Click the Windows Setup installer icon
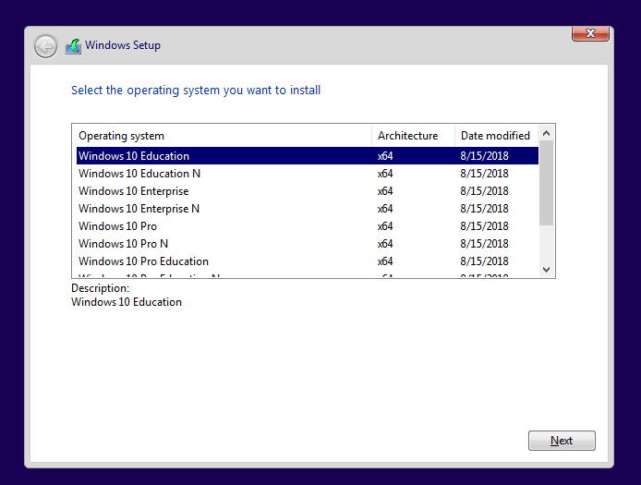Viewport: 641px width, 485px height. tap(73, 46)
